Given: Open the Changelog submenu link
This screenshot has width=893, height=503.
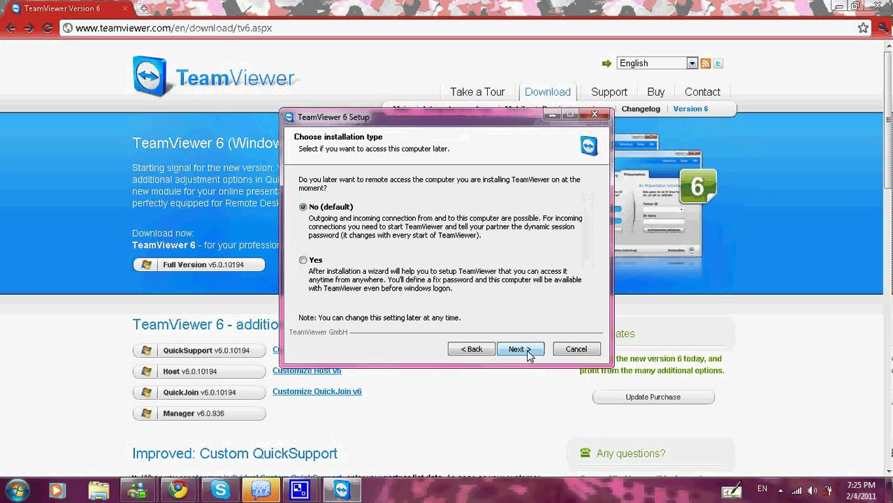Looking at the screenshot, I should pos(641,109).
